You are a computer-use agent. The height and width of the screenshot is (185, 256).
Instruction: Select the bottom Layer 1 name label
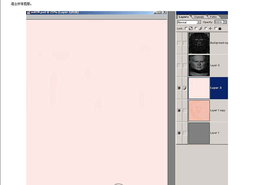click(214, 133)
